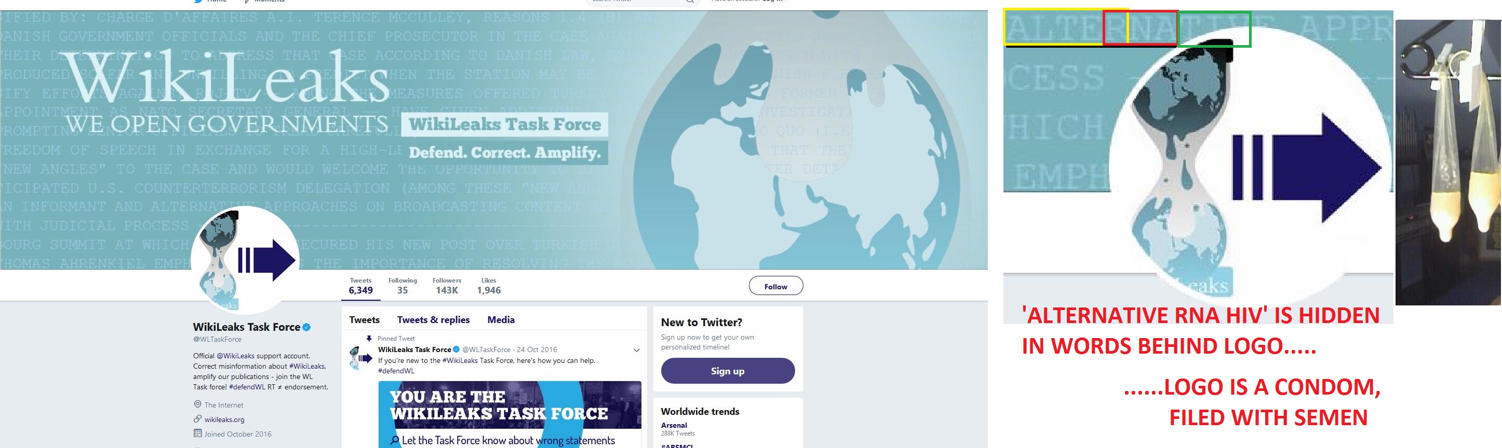Image resolution: width=1502 pixels, height=448 pixels.
Task: Open the Likes 1,946 list
Action: point(489,286)
